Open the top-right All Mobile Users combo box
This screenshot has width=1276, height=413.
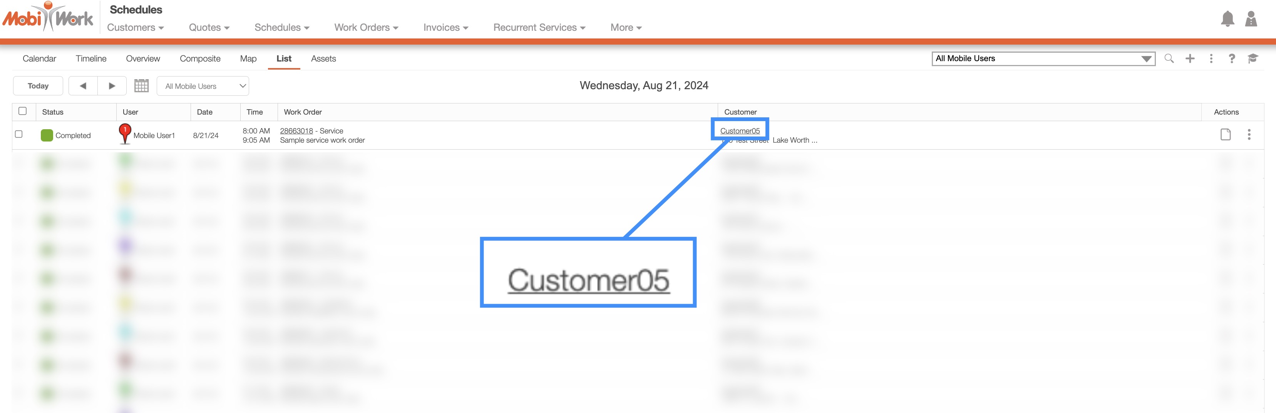pos(1043,59)
